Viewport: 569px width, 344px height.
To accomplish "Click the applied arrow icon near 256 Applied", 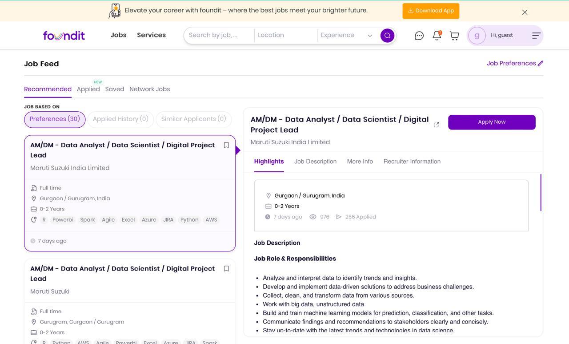I will pos(339,217).
